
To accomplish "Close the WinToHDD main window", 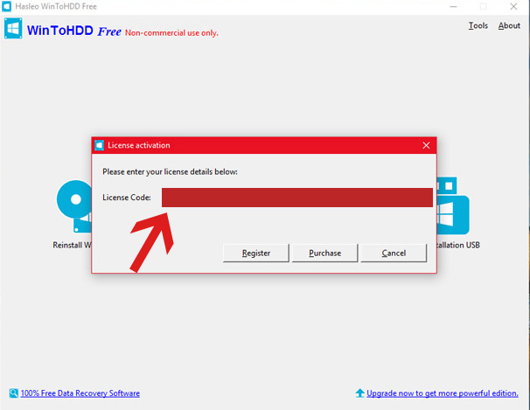I will click(x=513, y=6).
